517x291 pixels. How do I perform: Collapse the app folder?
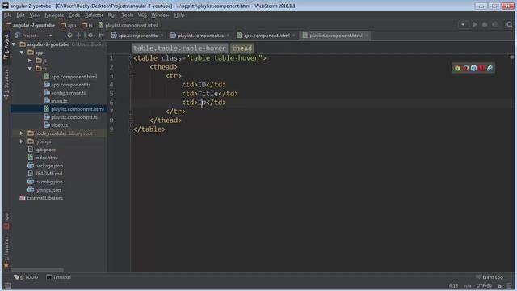tap(22, 53)
